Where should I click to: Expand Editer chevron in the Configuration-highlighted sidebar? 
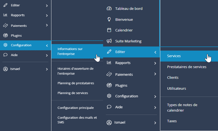click(x=47, y=6)
